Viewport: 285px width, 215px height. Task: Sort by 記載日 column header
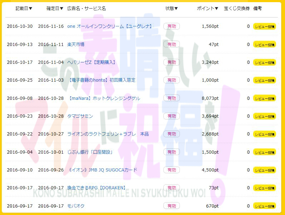tap(24, 8)
